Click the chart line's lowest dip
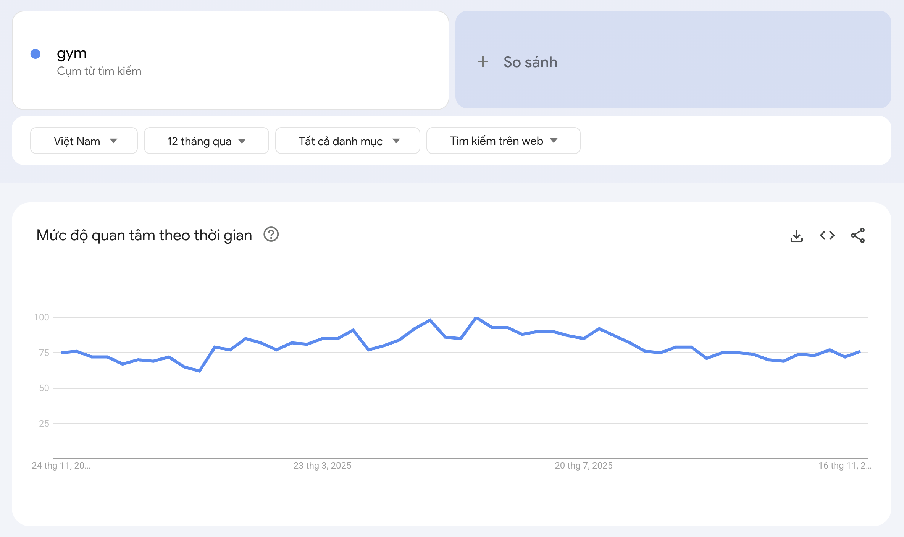This screenshot has width=904, height=537. pos(200,370)
